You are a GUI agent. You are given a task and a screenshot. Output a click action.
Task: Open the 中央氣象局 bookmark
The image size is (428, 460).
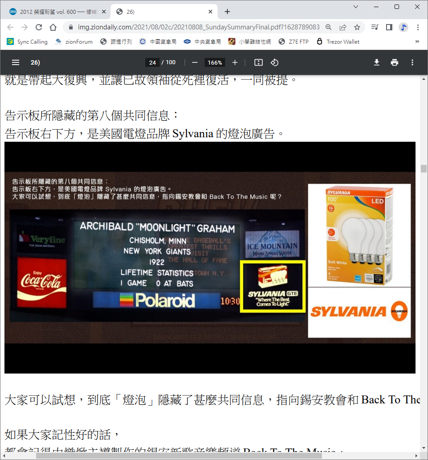(202, 41)
